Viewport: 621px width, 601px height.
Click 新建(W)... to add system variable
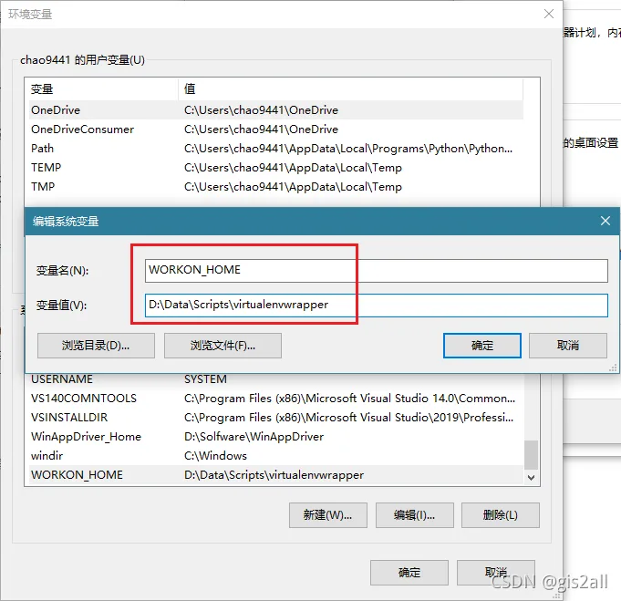pos(328,515)
